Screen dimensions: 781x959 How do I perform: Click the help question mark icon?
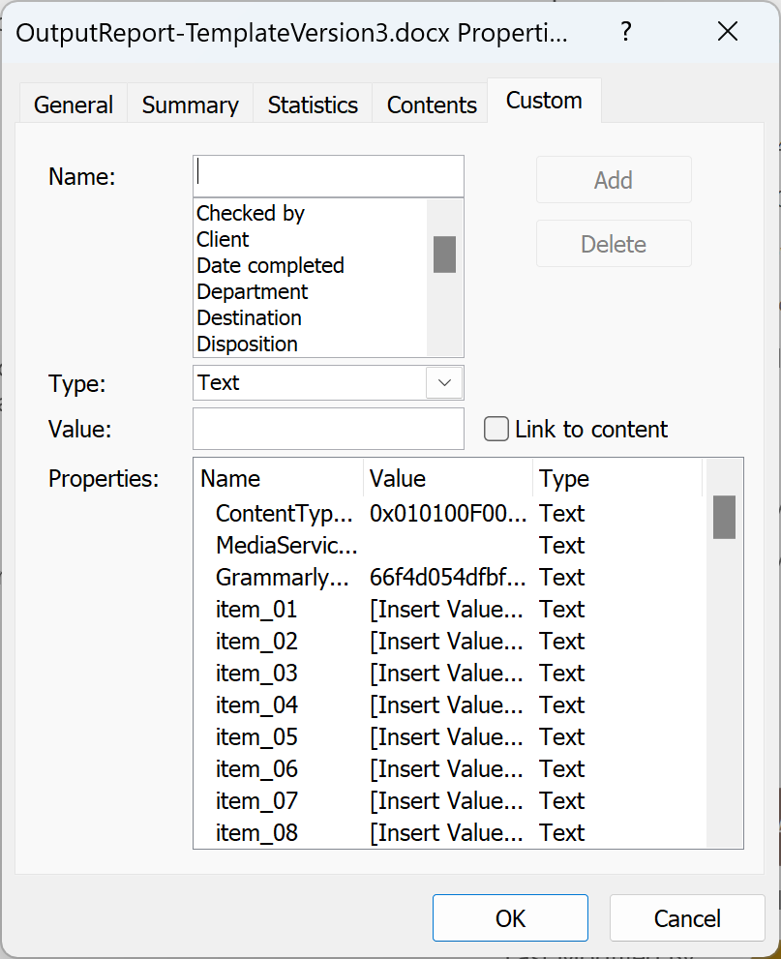coord(625,31)
